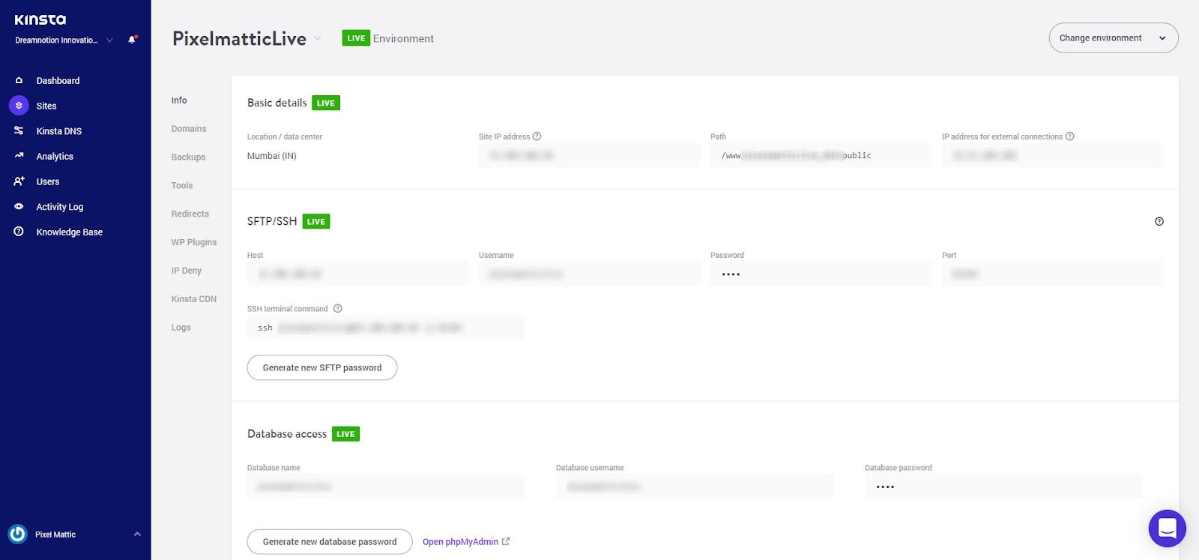The width and height of the screenshot is (1199, 560).
Task: Click the Knowledge Base help icon
Action: (19, 232)
